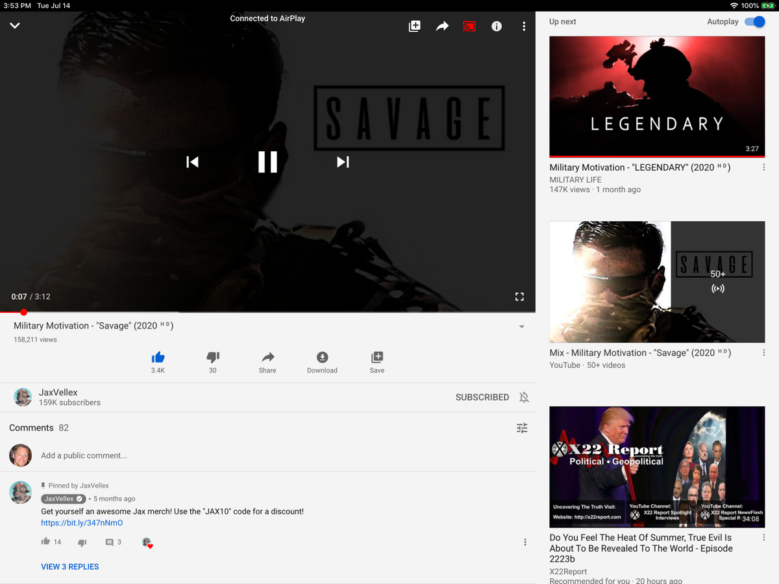Toggle the notification bell for JaxVellex
Screen dimensions: 779x584
point(524,397)
